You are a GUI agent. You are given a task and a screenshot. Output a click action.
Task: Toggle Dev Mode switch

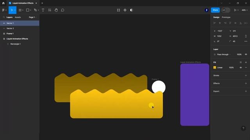click(x=226, y=10)
